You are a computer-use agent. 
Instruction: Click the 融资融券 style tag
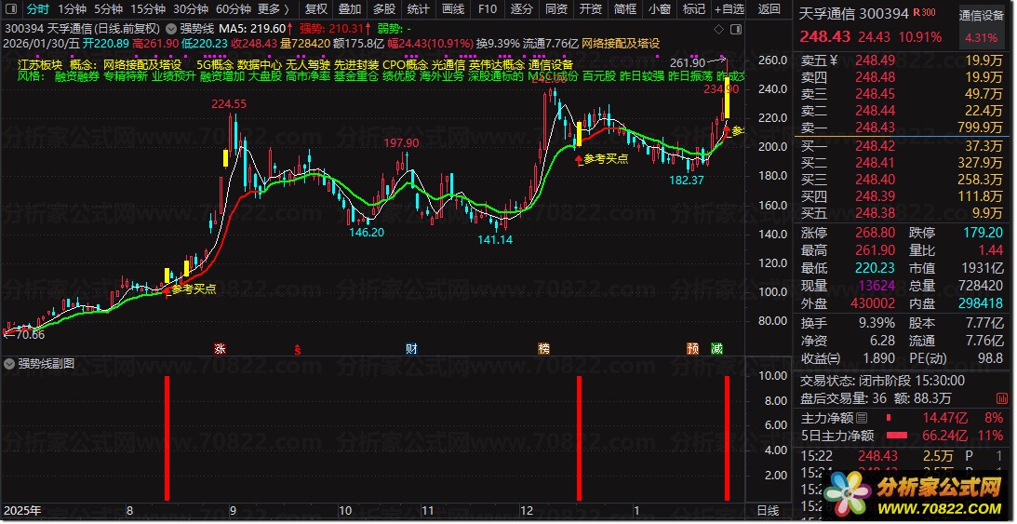coord(76,76)
